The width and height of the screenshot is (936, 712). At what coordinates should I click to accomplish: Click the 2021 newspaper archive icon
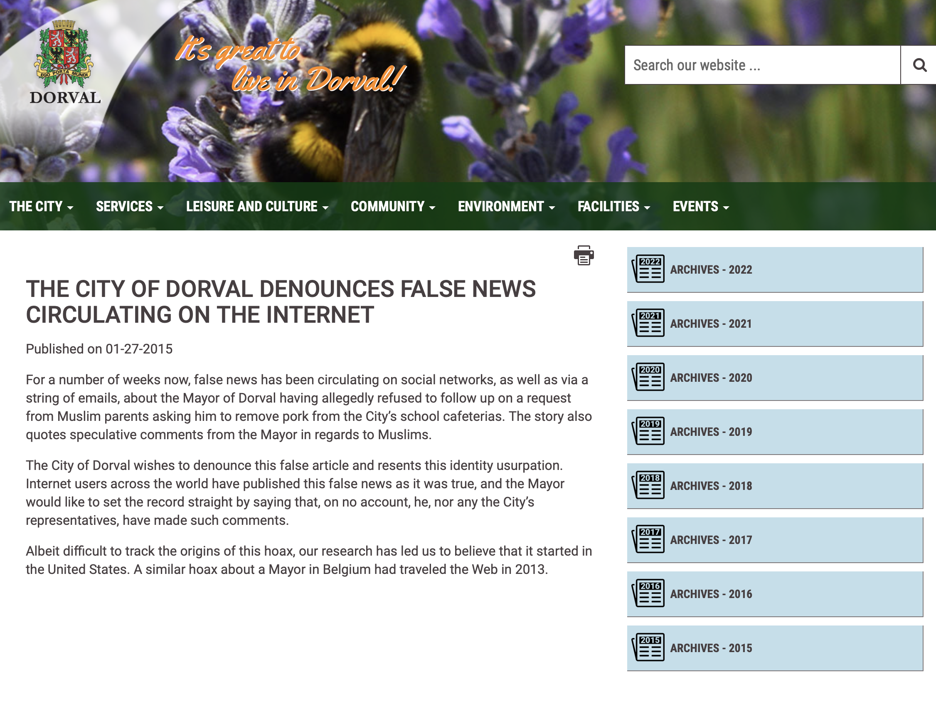648,323
